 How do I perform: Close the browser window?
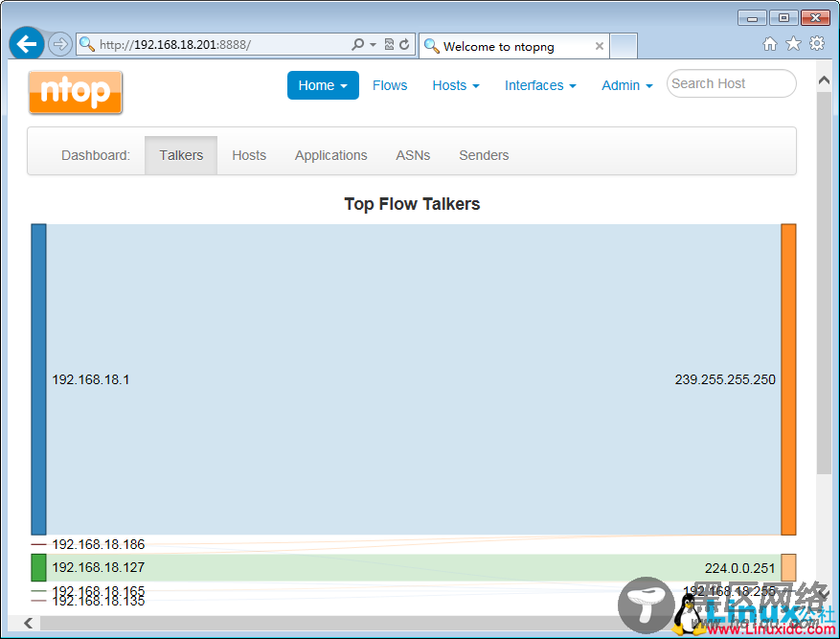[815, 18]
